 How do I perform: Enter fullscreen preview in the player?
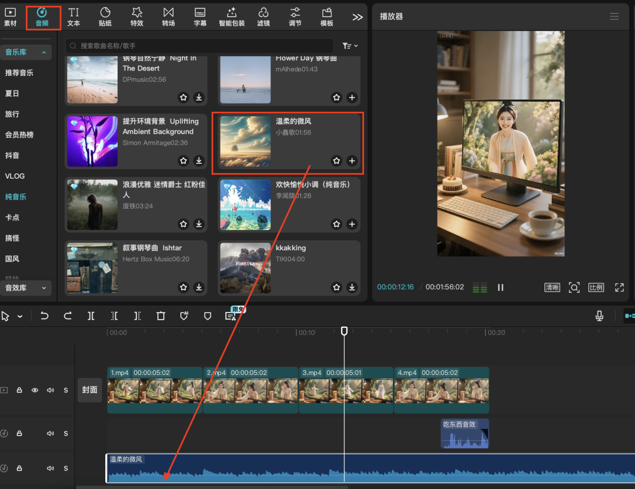(619, 287)
